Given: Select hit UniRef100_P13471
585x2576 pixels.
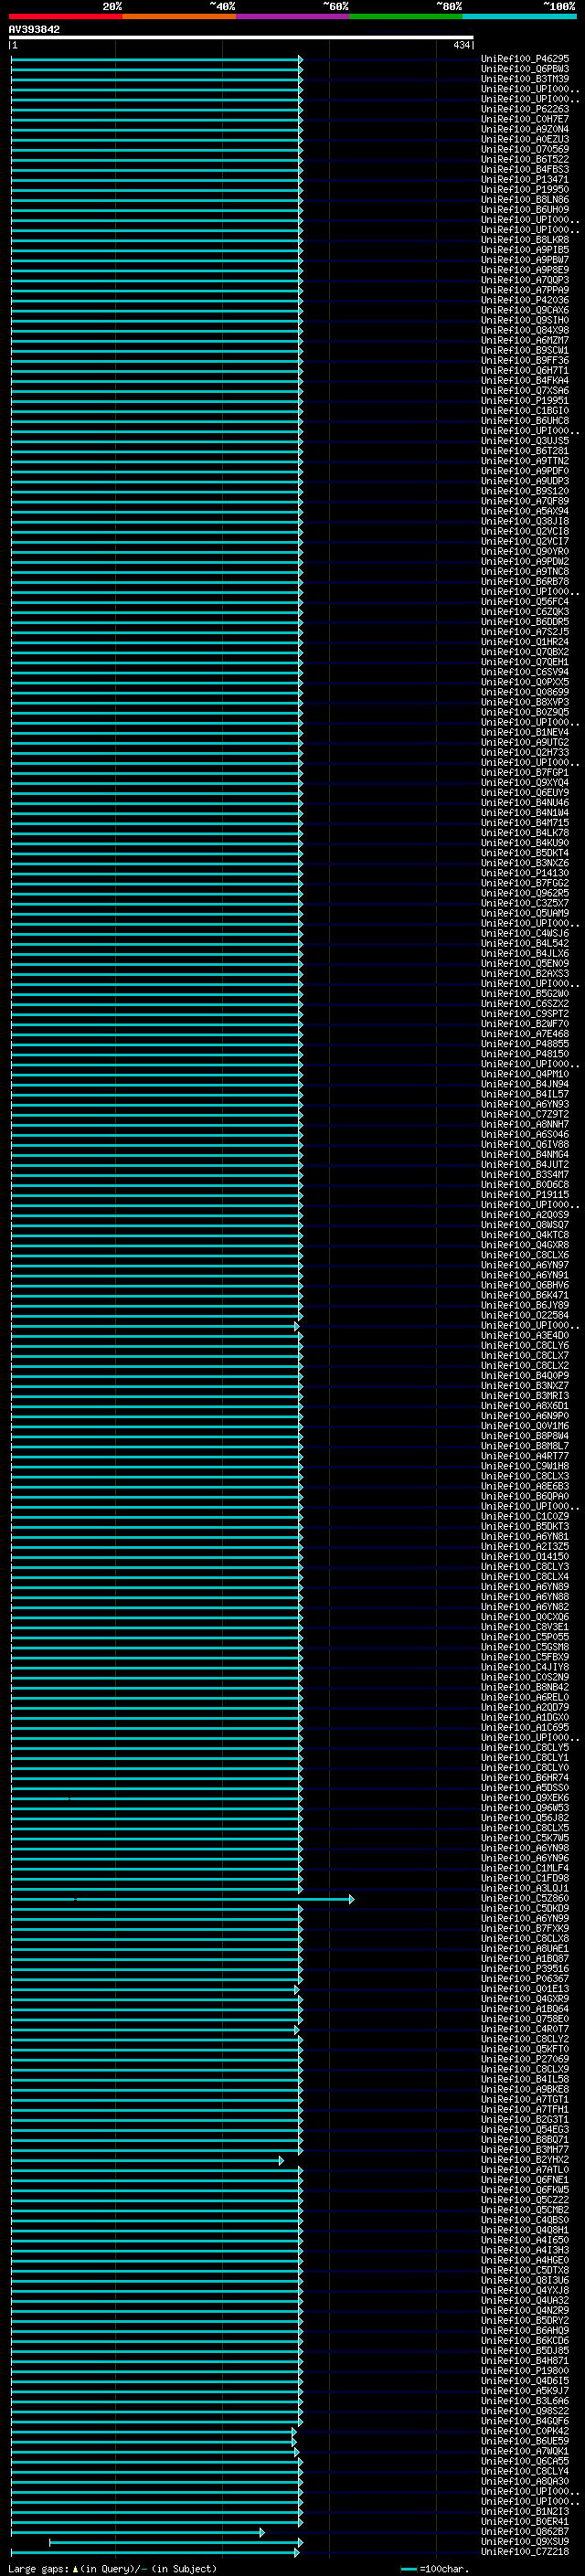Looking at the screenshot, I should pos(525,180).
